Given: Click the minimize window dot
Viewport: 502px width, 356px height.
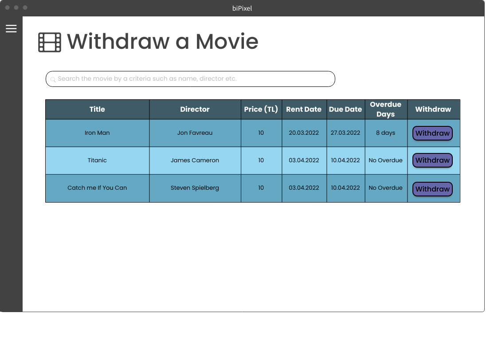Looking at the screenshot, I should pyautogui.click(x=16, y=8).
